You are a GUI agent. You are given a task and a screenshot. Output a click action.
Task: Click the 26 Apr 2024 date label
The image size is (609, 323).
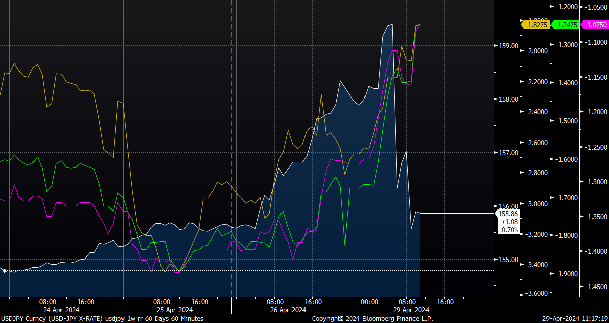tap(288, 310)
